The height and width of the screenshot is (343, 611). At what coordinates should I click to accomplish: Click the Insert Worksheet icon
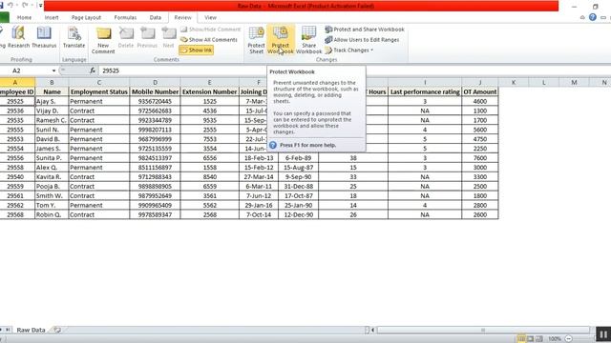[57, 330]
